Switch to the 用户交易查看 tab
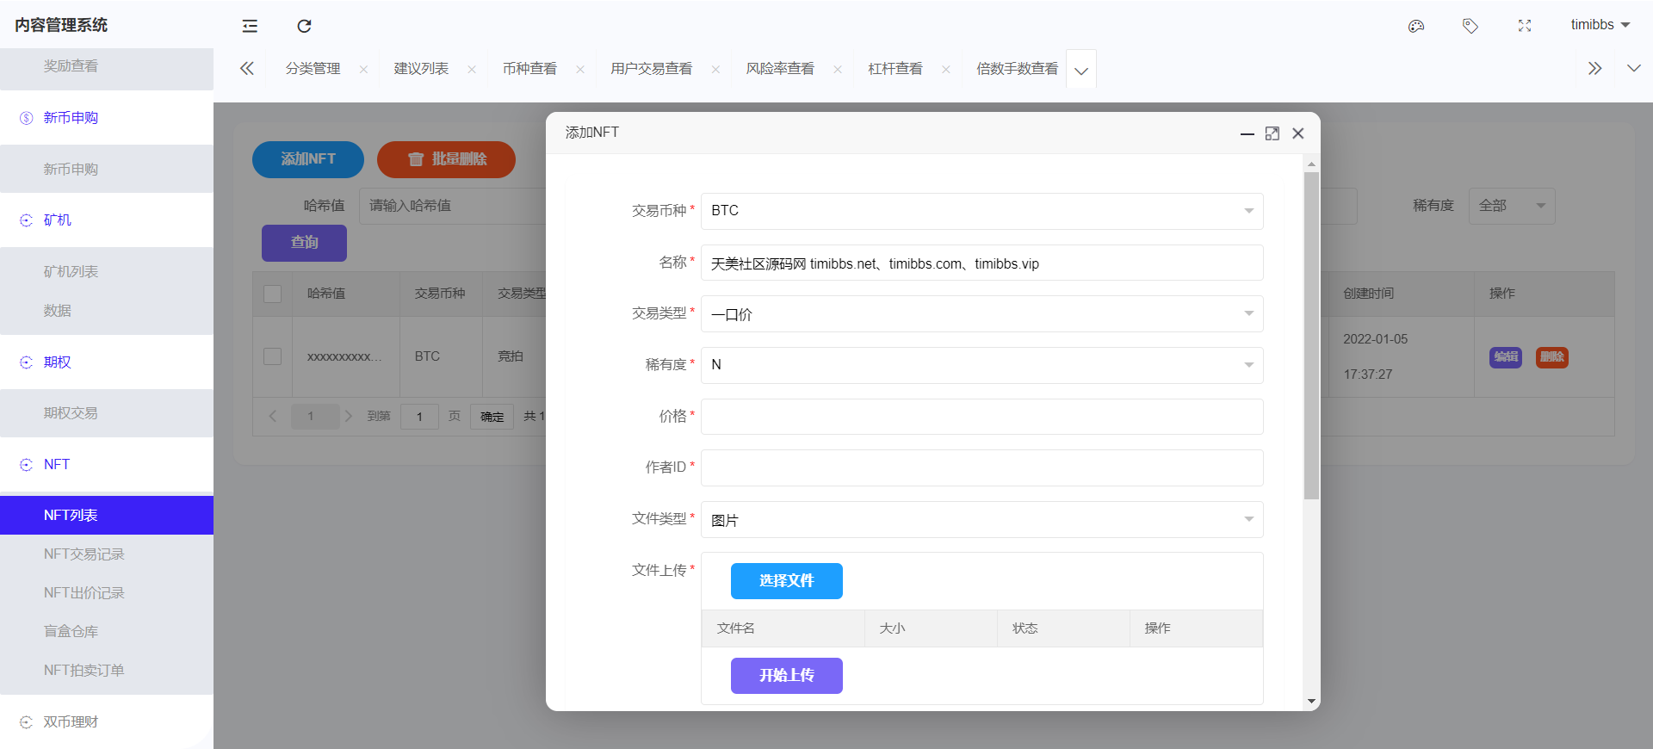Viewport: 1653px width, 749px height. coord(651,69)
